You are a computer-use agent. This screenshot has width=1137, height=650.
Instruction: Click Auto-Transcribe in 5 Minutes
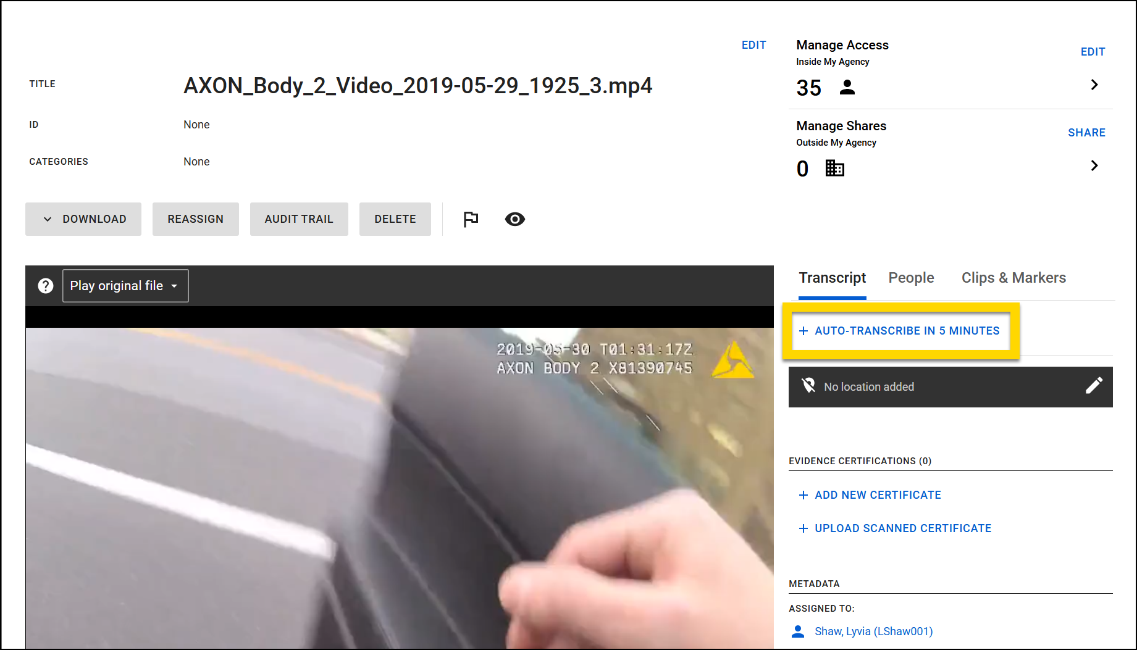click(900, 331)
